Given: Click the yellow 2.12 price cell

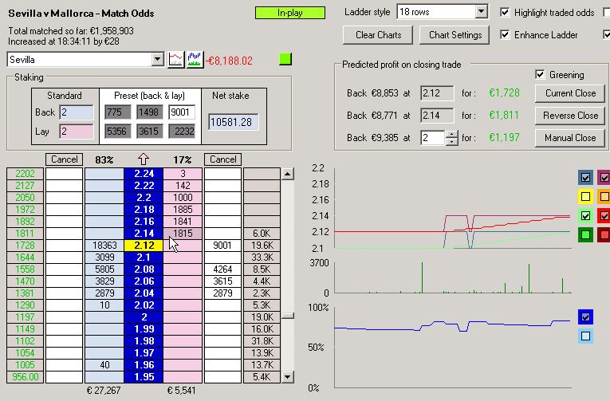Looking at the screenshot, I should coord(144,246).
